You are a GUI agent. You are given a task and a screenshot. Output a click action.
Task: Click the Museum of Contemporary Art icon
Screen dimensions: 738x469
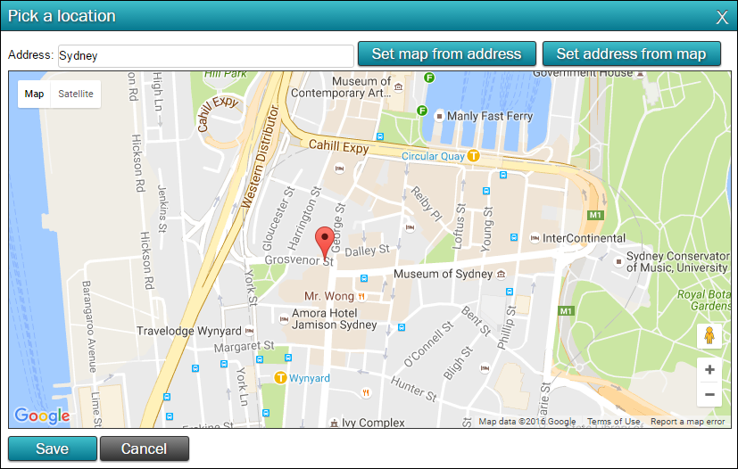[399, 86]
